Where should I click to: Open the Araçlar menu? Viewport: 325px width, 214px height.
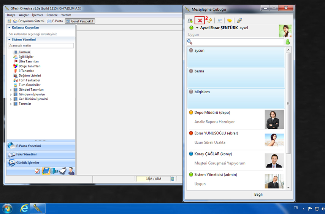coord(24,15)
